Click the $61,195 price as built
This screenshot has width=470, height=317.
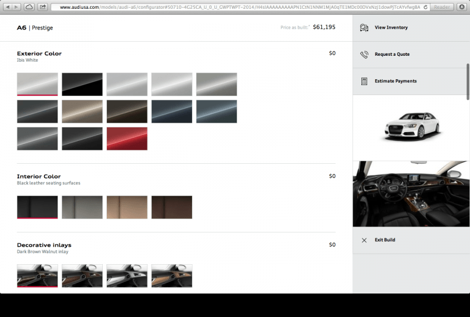[324, 27]
